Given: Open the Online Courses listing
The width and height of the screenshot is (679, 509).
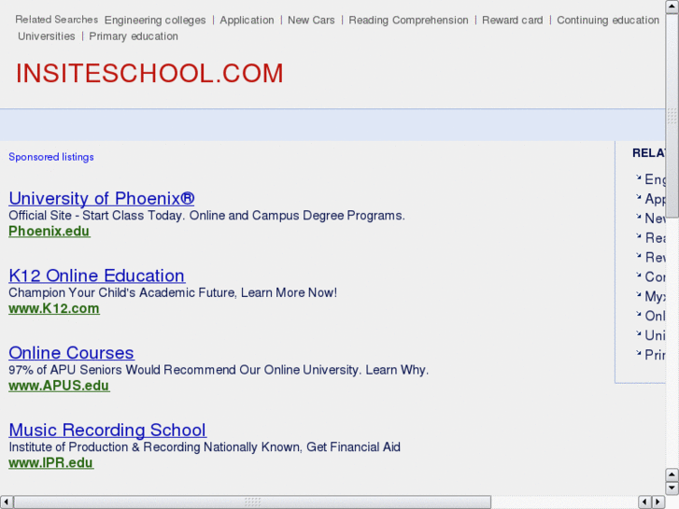Looking at the screenshot, I should 72,353.
